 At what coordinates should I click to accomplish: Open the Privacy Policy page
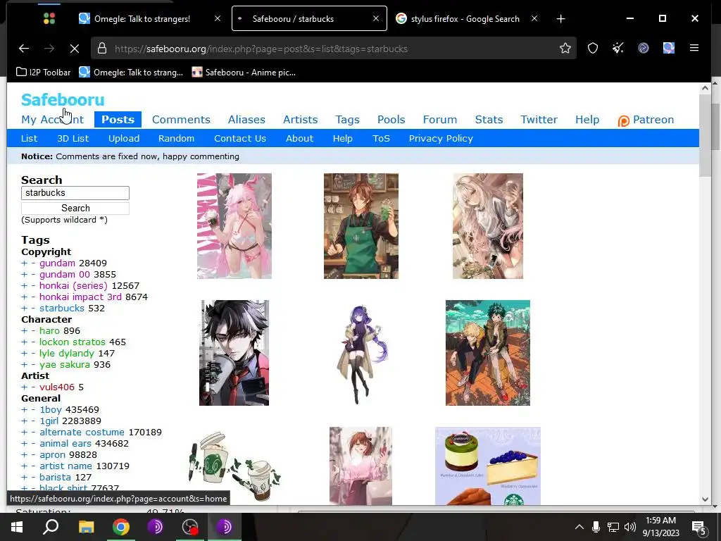(x=441, y=139)
